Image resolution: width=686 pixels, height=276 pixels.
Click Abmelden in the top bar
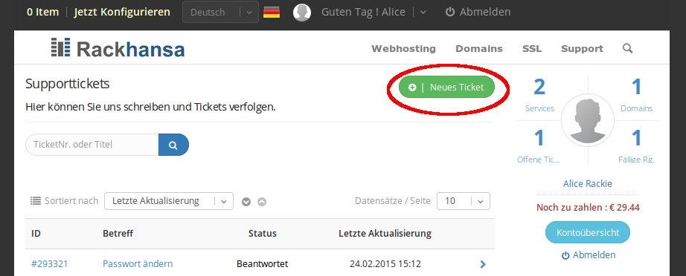pos(478,12)
